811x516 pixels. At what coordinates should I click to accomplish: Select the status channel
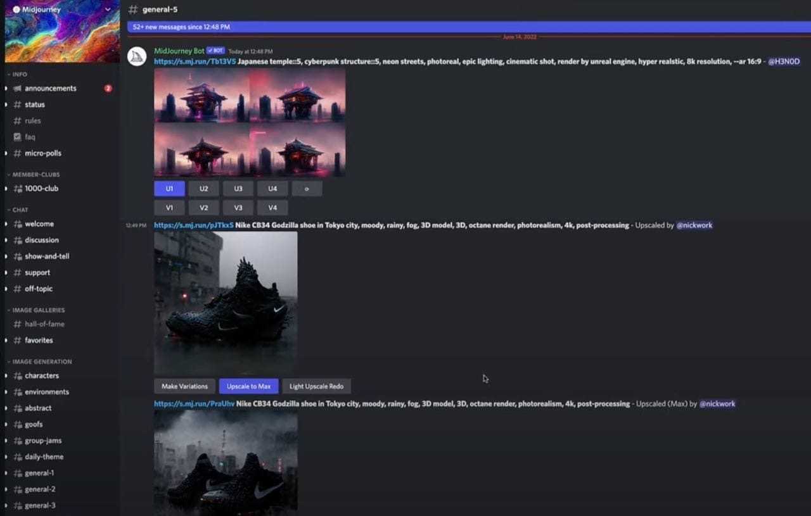click(x=35, y=104)
